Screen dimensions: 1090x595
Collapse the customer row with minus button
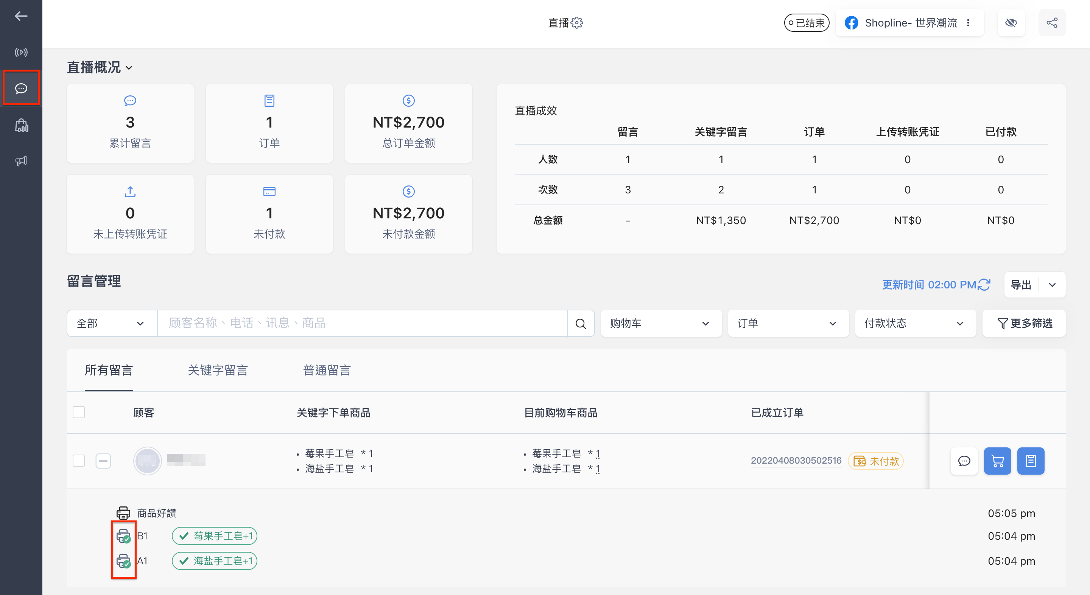tap(103, 460)
